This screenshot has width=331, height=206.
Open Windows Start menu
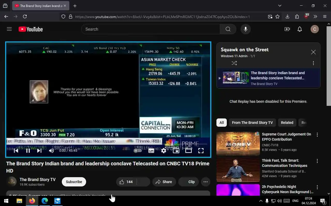click(6, 201)
